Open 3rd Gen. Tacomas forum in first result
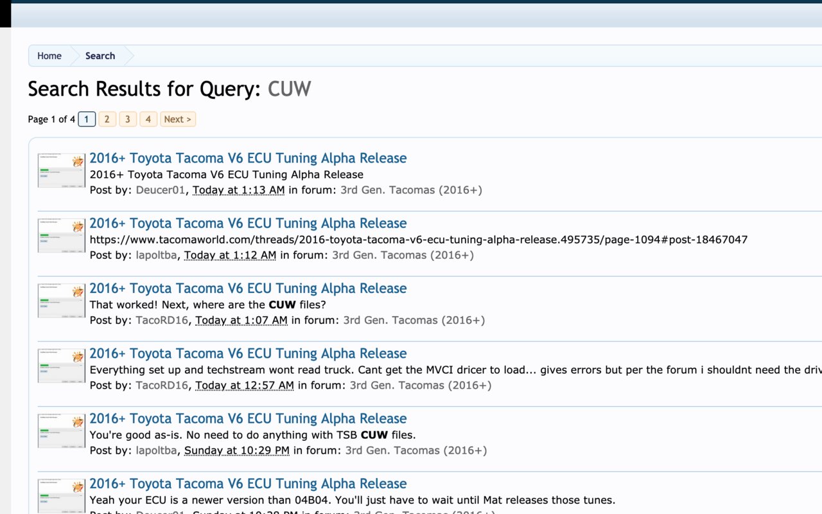Image resolution: width=822 pixels, height=514 pixels. (411, 190)
